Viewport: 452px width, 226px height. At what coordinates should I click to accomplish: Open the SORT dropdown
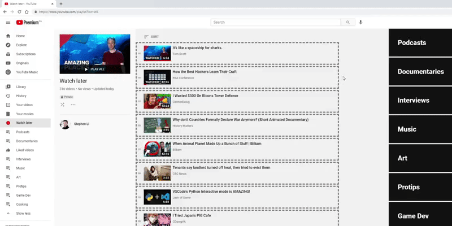(151, 37)
